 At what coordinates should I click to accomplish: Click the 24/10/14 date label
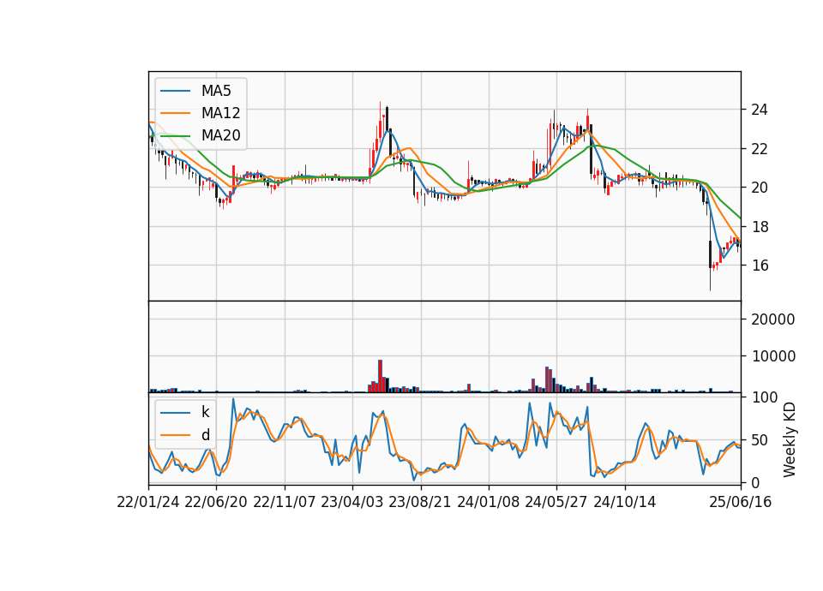point(625,503)
